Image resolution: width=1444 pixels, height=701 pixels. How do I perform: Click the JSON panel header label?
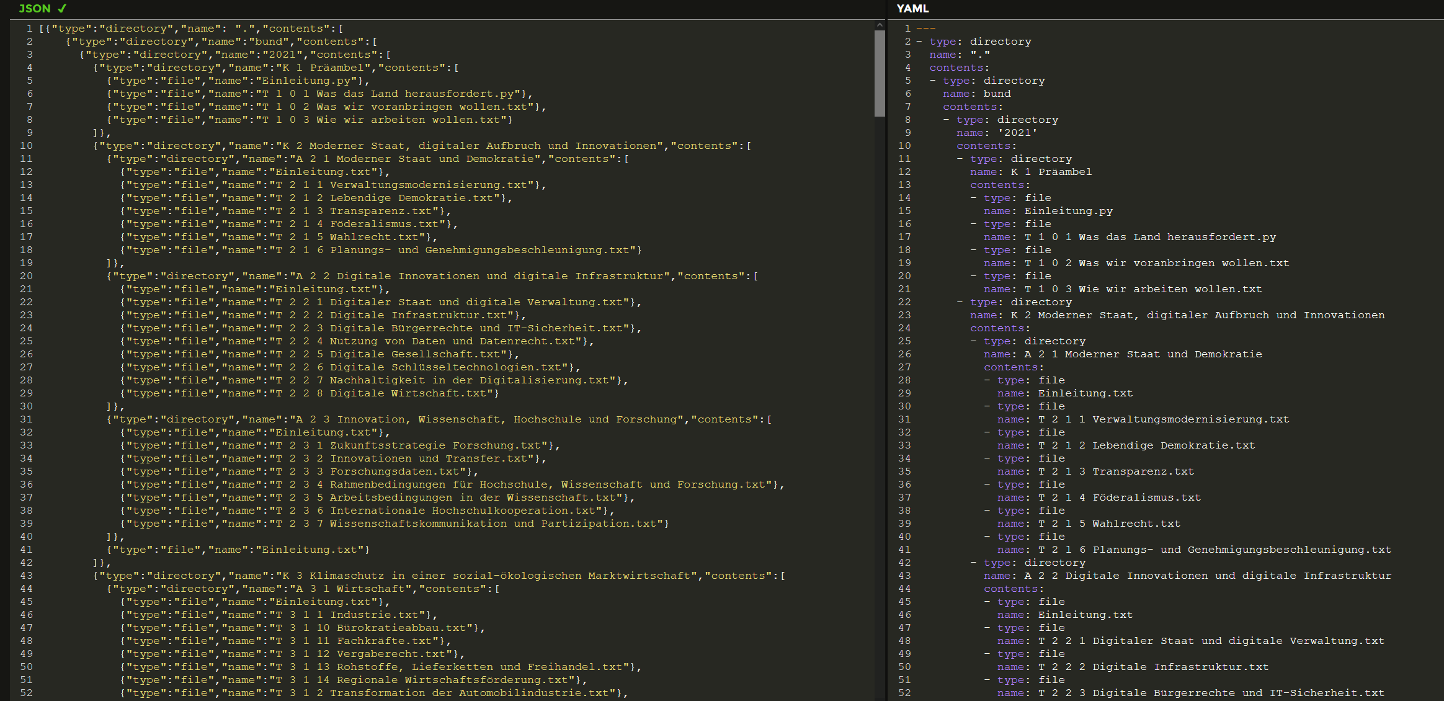[x=35, y=9]
